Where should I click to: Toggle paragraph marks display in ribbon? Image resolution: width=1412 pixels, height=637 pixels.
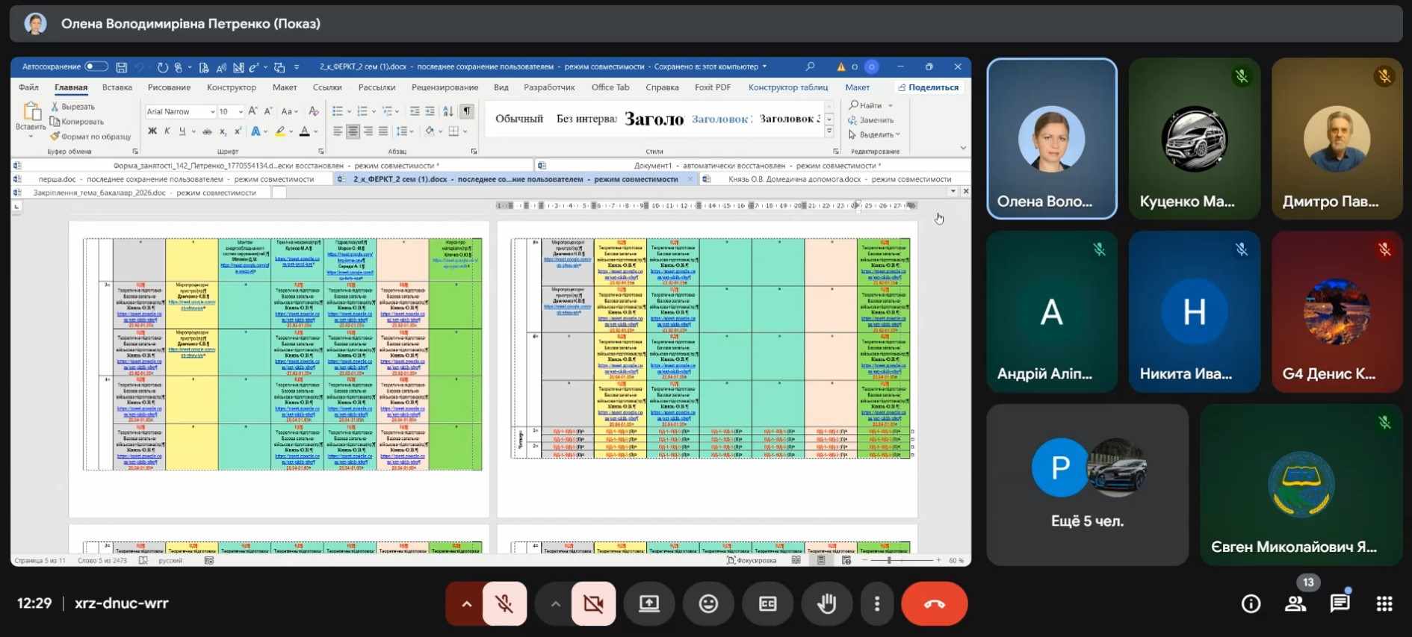[467, 111]
